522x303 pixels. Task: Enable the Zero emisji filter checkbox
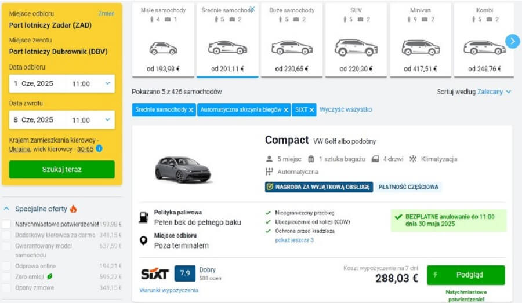[x=6, y=277]
